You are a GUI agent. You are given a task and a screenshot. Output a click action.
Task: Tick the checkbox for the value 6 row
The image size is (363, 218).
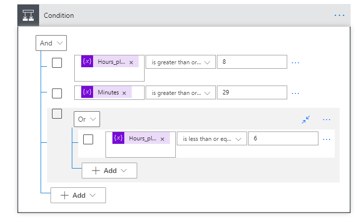click(x=88, y=139)
